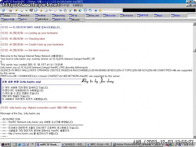Click the orange basket toolbar icon
The width and height of the screenshot is (196, 147).
(x=41, y=10)
